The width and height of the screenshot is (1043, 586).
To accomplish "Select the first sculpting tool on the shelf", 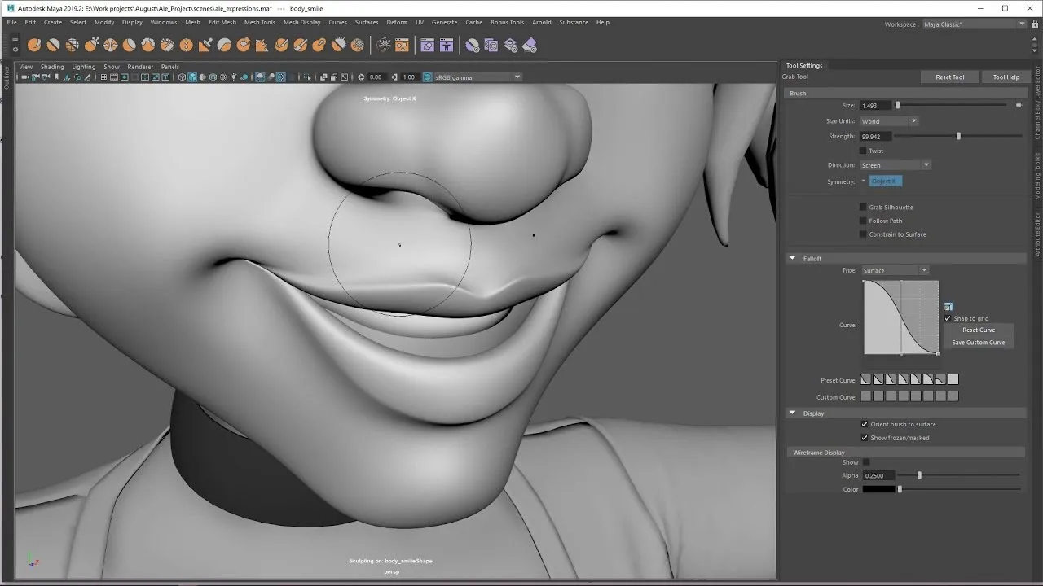I will pos(33,45).
